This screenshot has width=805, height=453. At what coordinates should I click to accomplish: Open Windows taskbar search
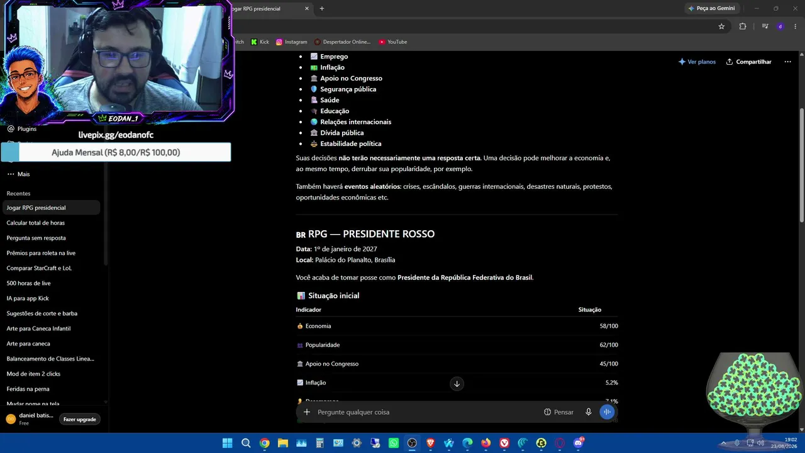(246, 443)
